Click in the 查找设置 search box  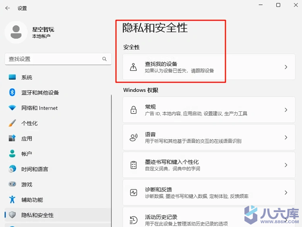tap(58, 59)
